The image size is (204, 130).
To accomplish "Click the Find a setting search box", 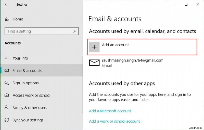I will (x=42, y=31).
